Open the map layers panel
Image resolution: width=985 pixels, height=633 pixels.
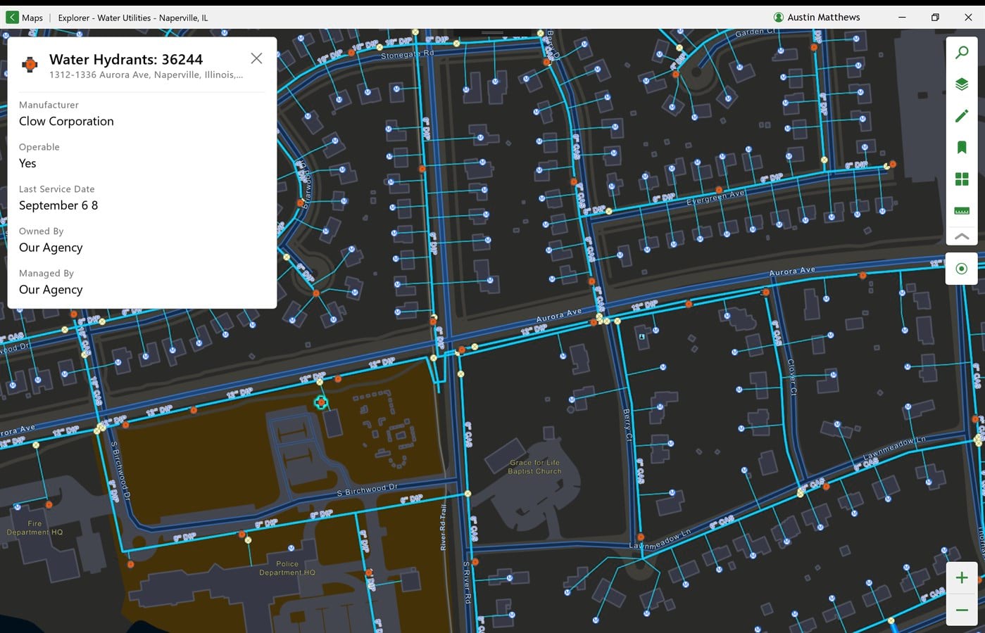962,84
